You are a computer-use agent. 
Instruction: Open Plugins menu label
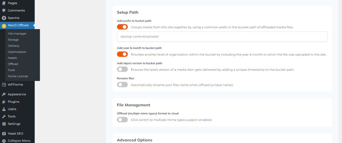click(13, 102)
